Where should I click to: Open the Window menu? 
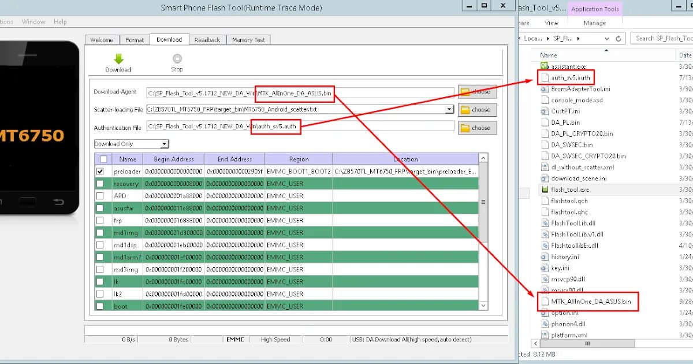tap(33, 22)
